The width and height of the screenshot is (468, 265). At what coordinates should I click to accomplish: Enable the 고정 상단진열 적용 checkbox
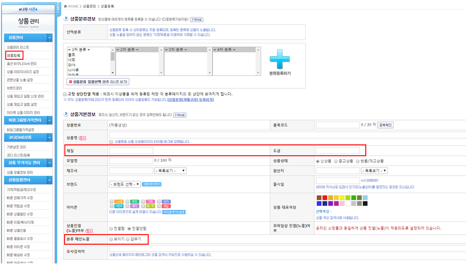pyautogui.click(x=64, y=94)
